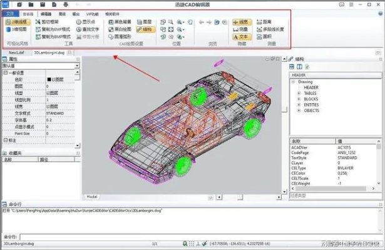Expand the TABLES tree node
This screenshot has height=250, width=385.
coord(299,93)
